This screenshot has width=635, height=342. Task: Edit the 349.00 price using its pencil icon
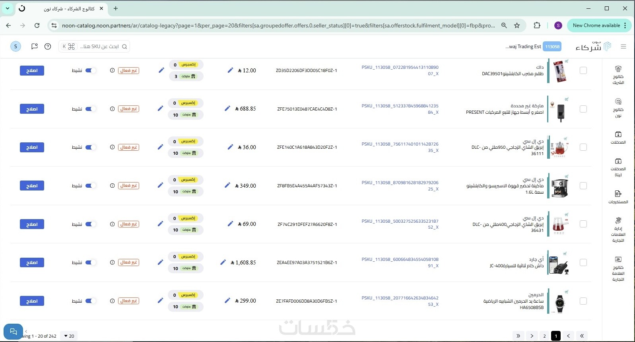click(227, 185)
